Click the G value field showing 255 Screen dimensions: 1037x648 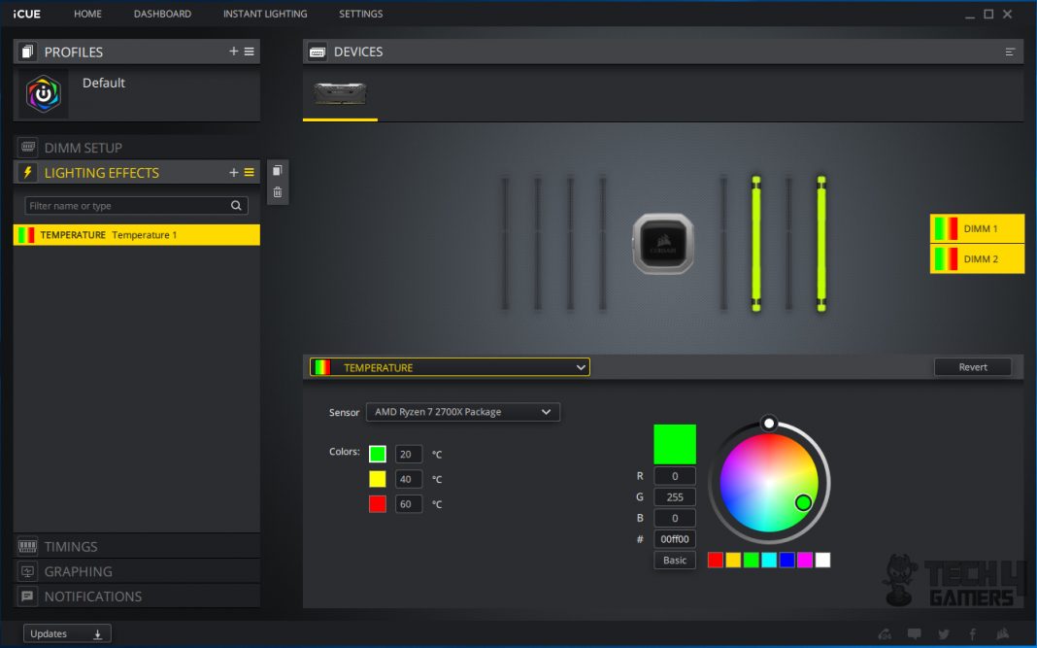(x=675, y=497)
